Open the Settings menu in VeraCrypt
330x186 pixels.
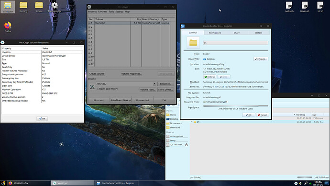(x=120, y=12)
